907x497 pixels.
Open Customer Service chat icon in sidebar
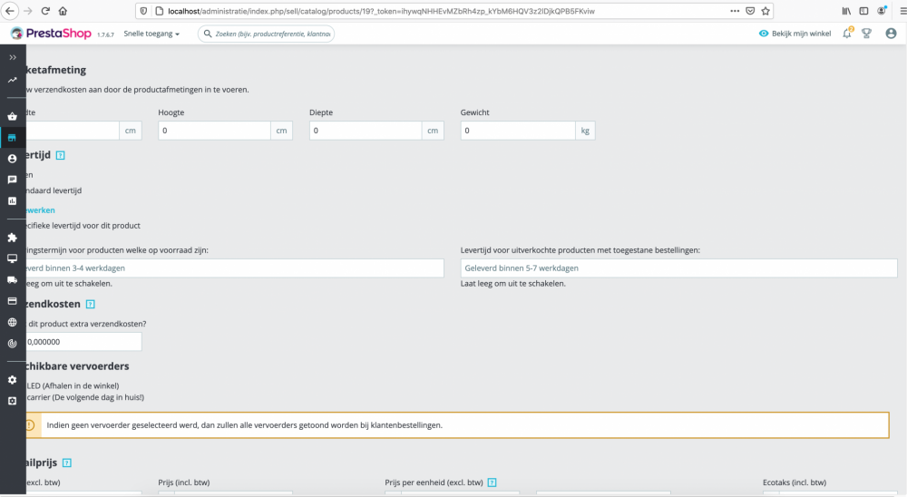click(x=12, y=180)
